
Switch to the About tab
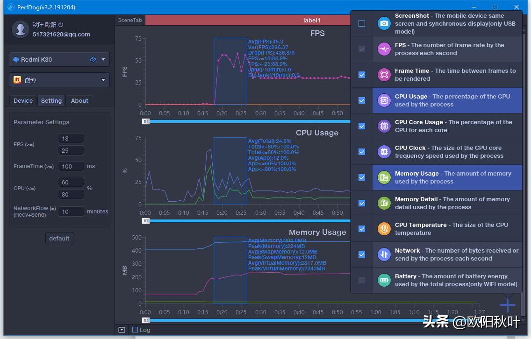(79, 100)
